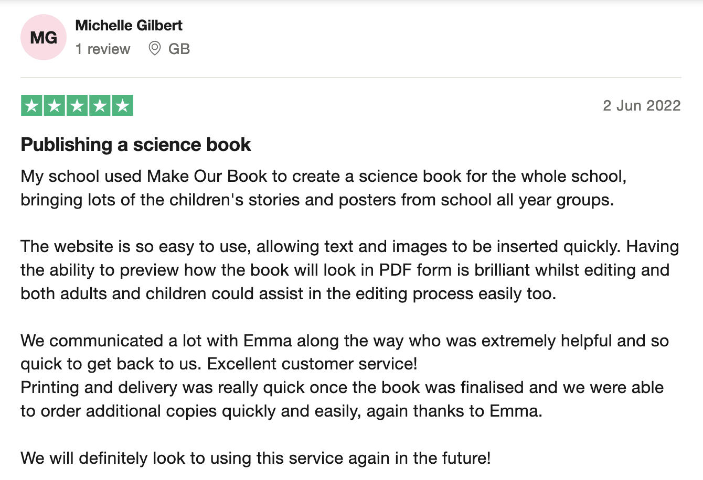Open the 'Publishing a science book' title

tap(136, 145)
